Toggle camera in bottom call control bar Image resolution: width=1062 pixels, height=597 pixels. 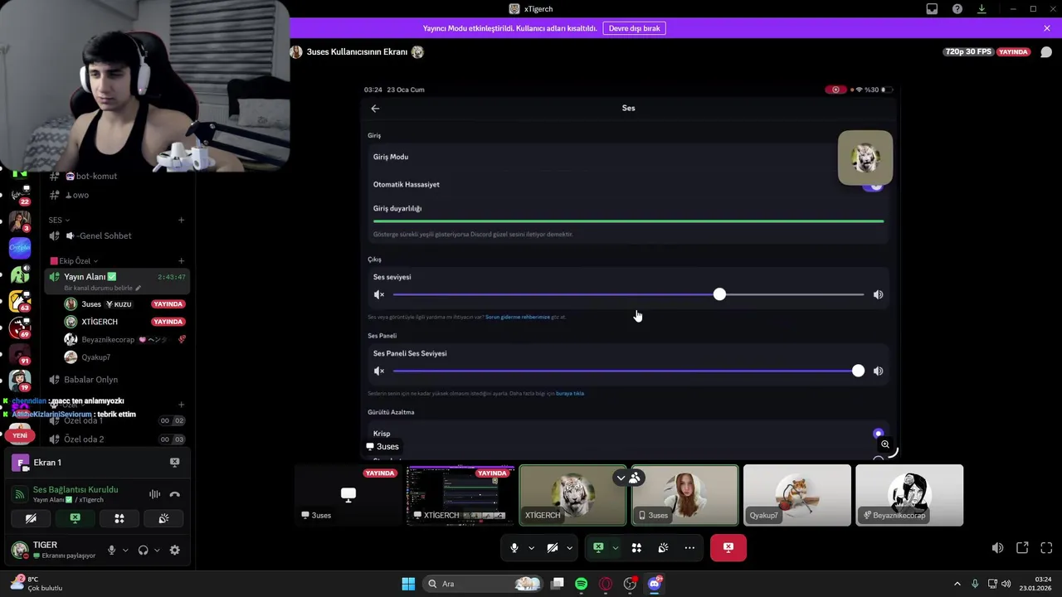[552, 547]
